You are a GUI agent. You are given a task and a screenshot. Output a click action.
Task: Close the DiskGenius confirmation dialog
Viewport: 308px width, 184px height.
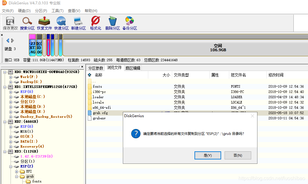252,116
